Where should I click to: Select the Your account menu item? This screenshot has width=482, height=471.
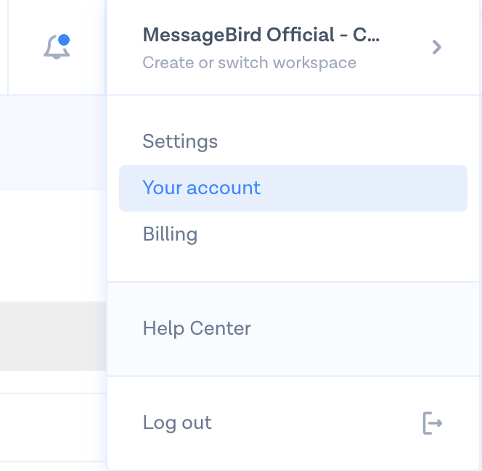tap(201, 188)
